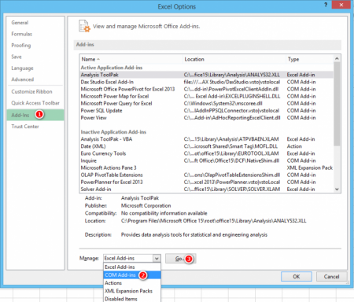The image size is (354, 302).
Task: Select Power SQL Update add-in
Action: click(206, 111)
